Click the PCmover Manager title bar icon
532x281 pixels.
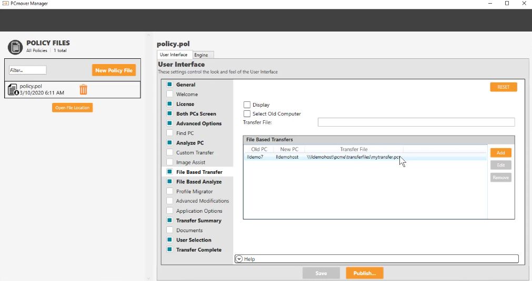(x=5, y=3)
